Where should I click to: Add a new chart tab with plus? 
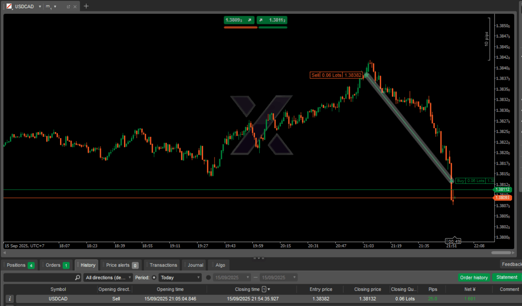pos(86,6)
